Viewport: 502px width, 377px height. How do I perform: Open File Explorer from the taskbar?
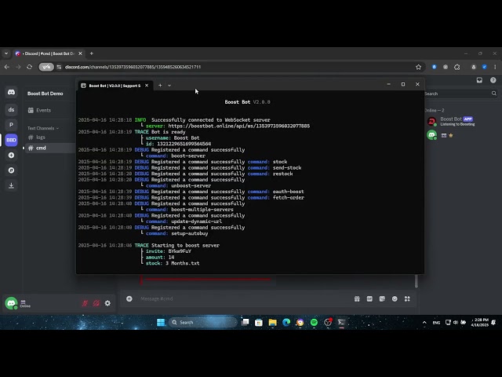click(x=272, y=323)
